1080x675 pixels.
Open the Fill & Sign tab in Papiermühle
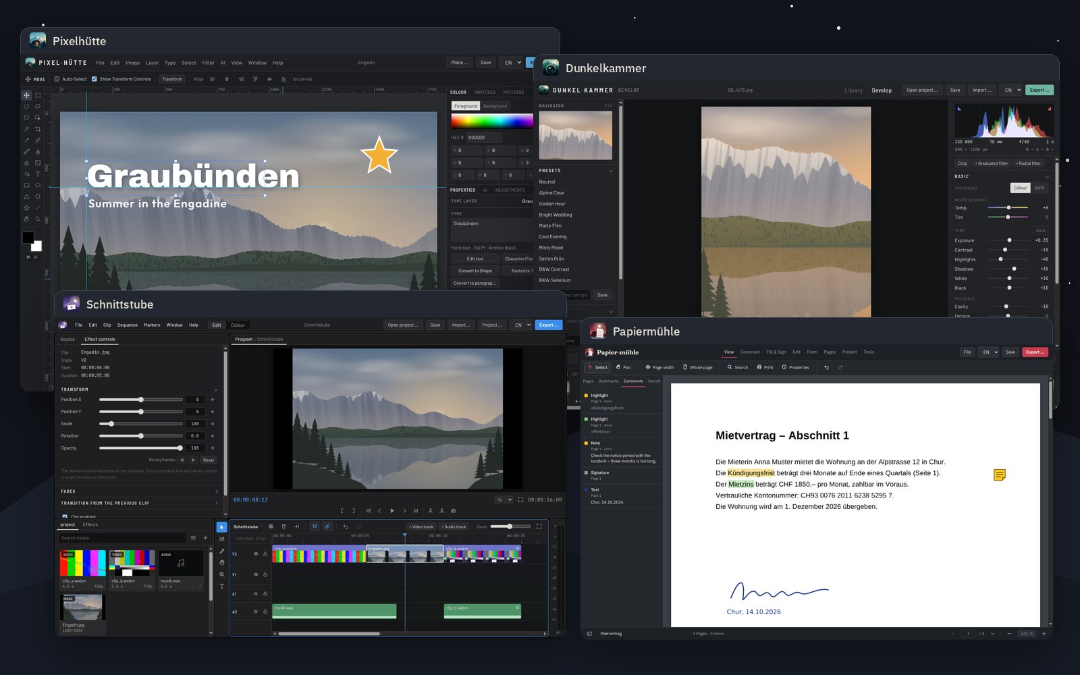[776, 352]
